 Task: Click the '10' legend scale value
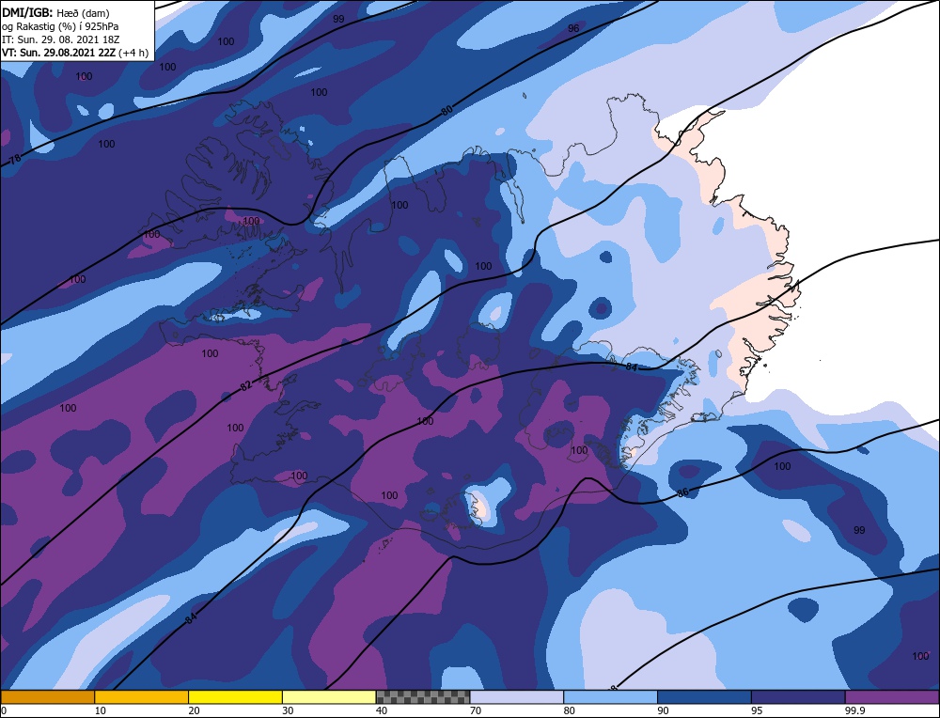pyautogui.click(x=100, y=710)
